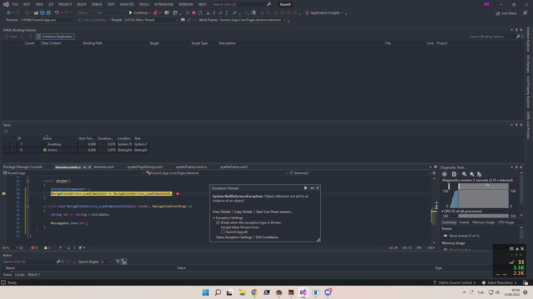
Task: Click the Restart debugging icon
Action: click(200, 13)
